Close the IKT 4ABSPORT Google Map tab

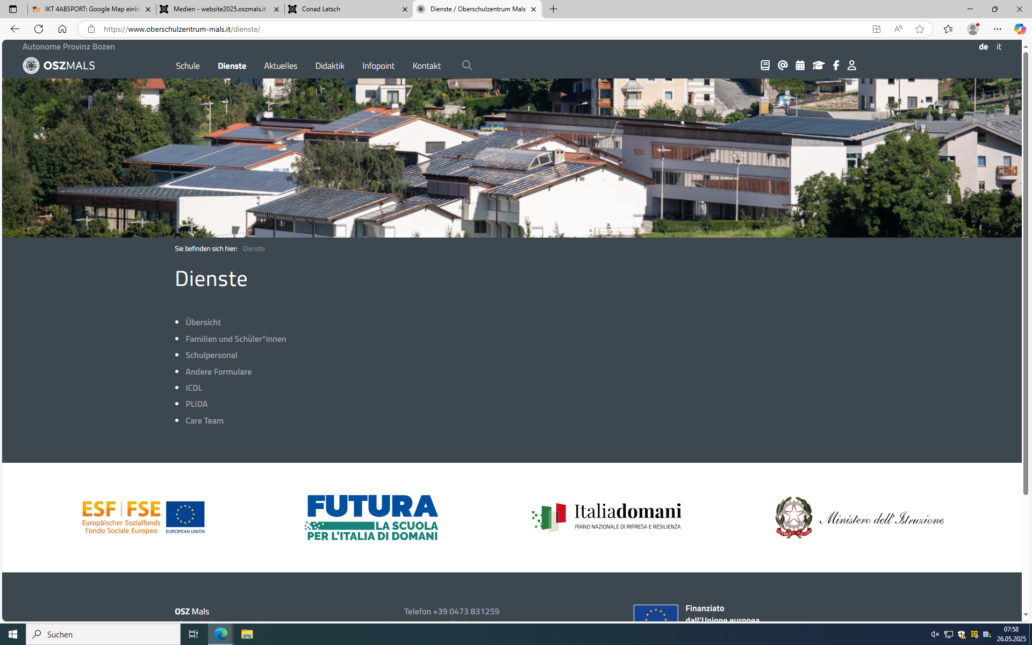(x=148, y=9)
